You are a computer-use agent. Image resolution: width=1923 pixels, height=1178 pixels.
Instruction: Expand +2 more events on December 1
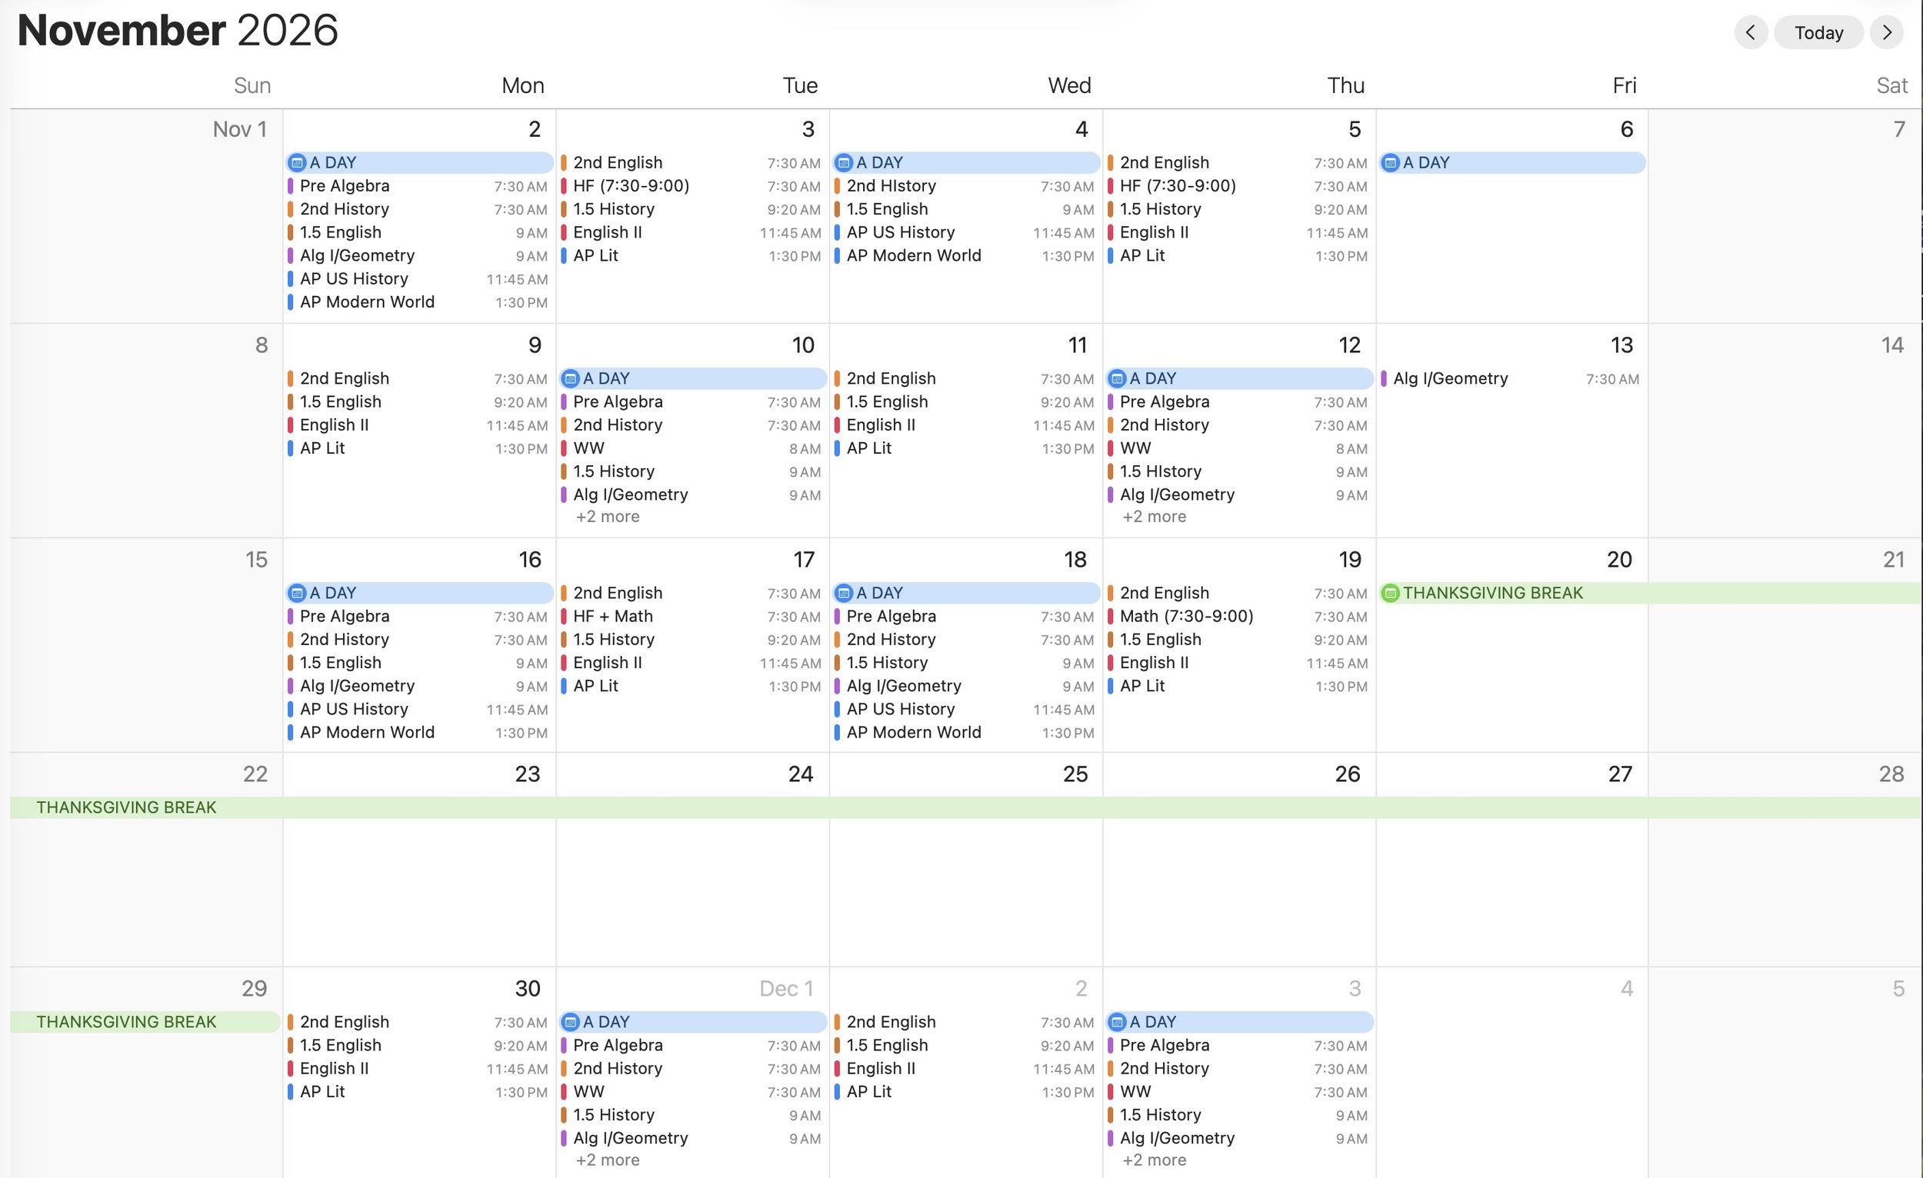[x=607, y=1160]
